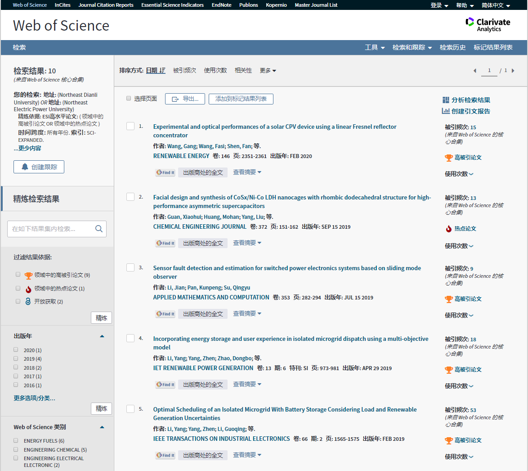The height and width of the screenshot is (471, 528).
Task: Open Journal Citation Reports link
Action: 106,5
